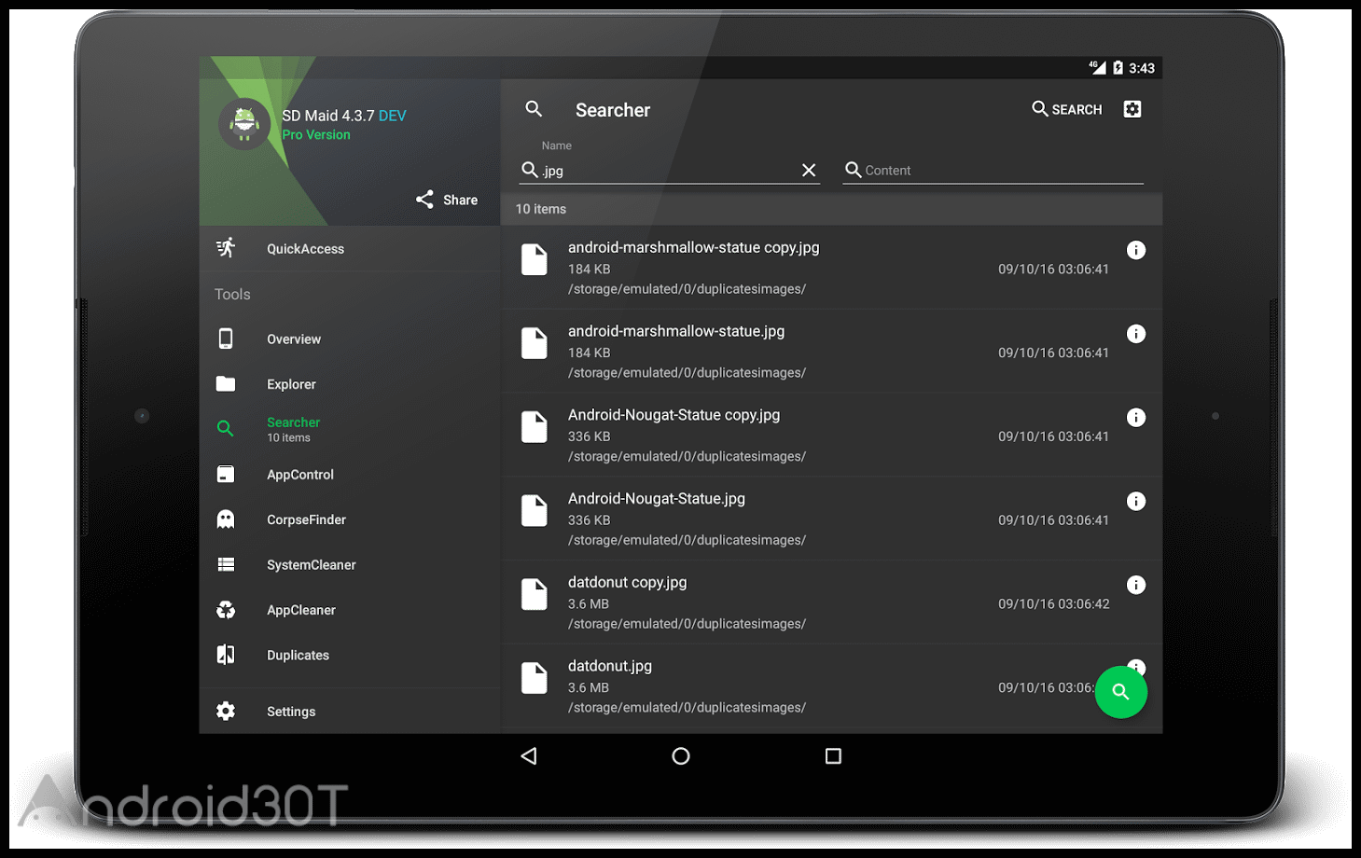
Task: Open the SystemCleaner tool
Action: click(x=350, y=564)
